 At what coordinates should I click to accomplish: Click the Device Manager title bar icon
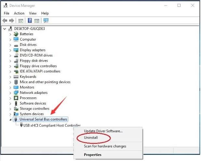[6, 6]
